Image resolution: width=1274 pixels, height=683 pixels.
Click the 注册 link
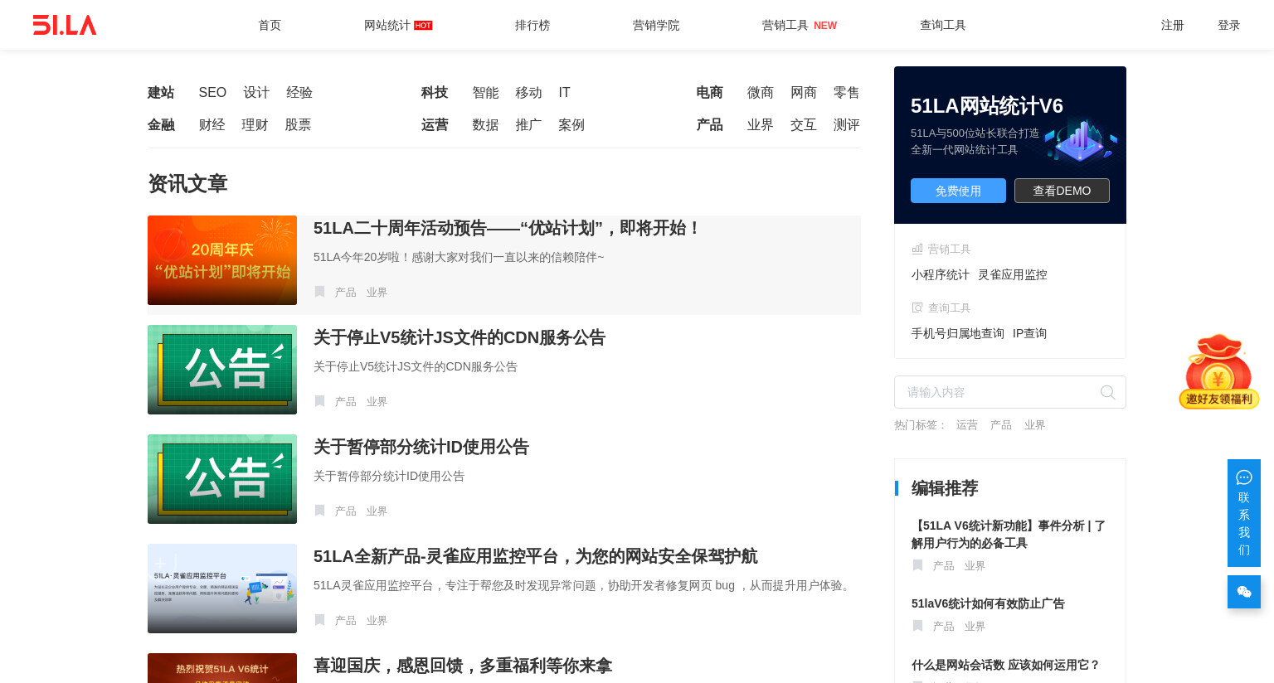pyautogui.click(x=1172, y=25)
